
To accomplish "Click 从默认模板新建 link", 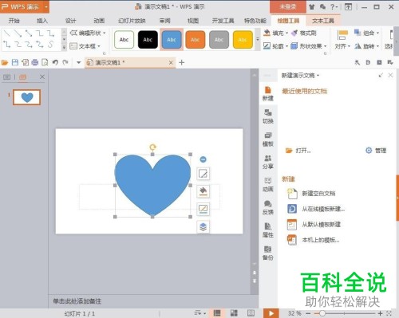I will click(314, 225).
